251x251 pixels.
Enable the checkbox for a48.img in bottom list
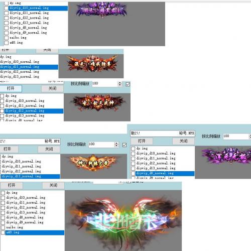pyautogui.click(x=3, y=232)
